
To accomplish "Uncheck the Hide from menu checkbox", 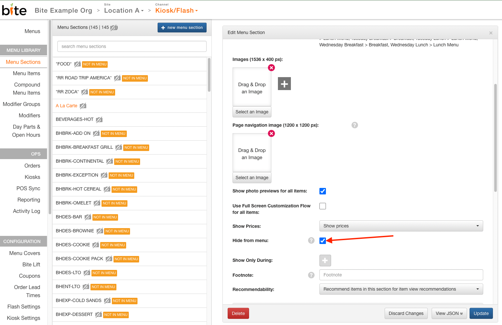I will coord(323,241).
